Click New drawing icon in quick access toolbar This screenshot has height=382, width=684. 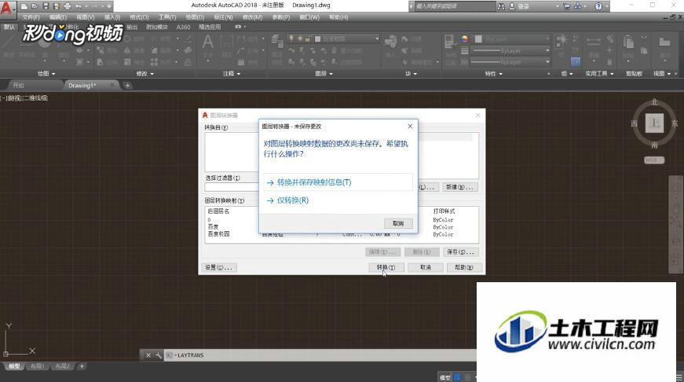click(24, 6)
